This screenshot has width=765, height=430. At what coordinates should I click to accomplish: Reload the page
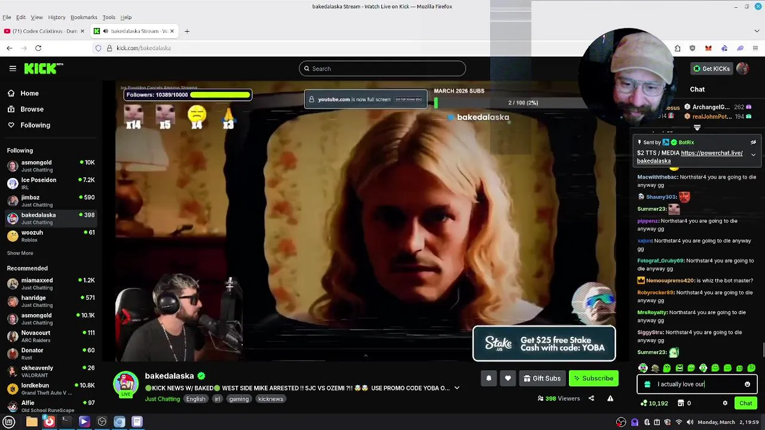pos(38,48)
